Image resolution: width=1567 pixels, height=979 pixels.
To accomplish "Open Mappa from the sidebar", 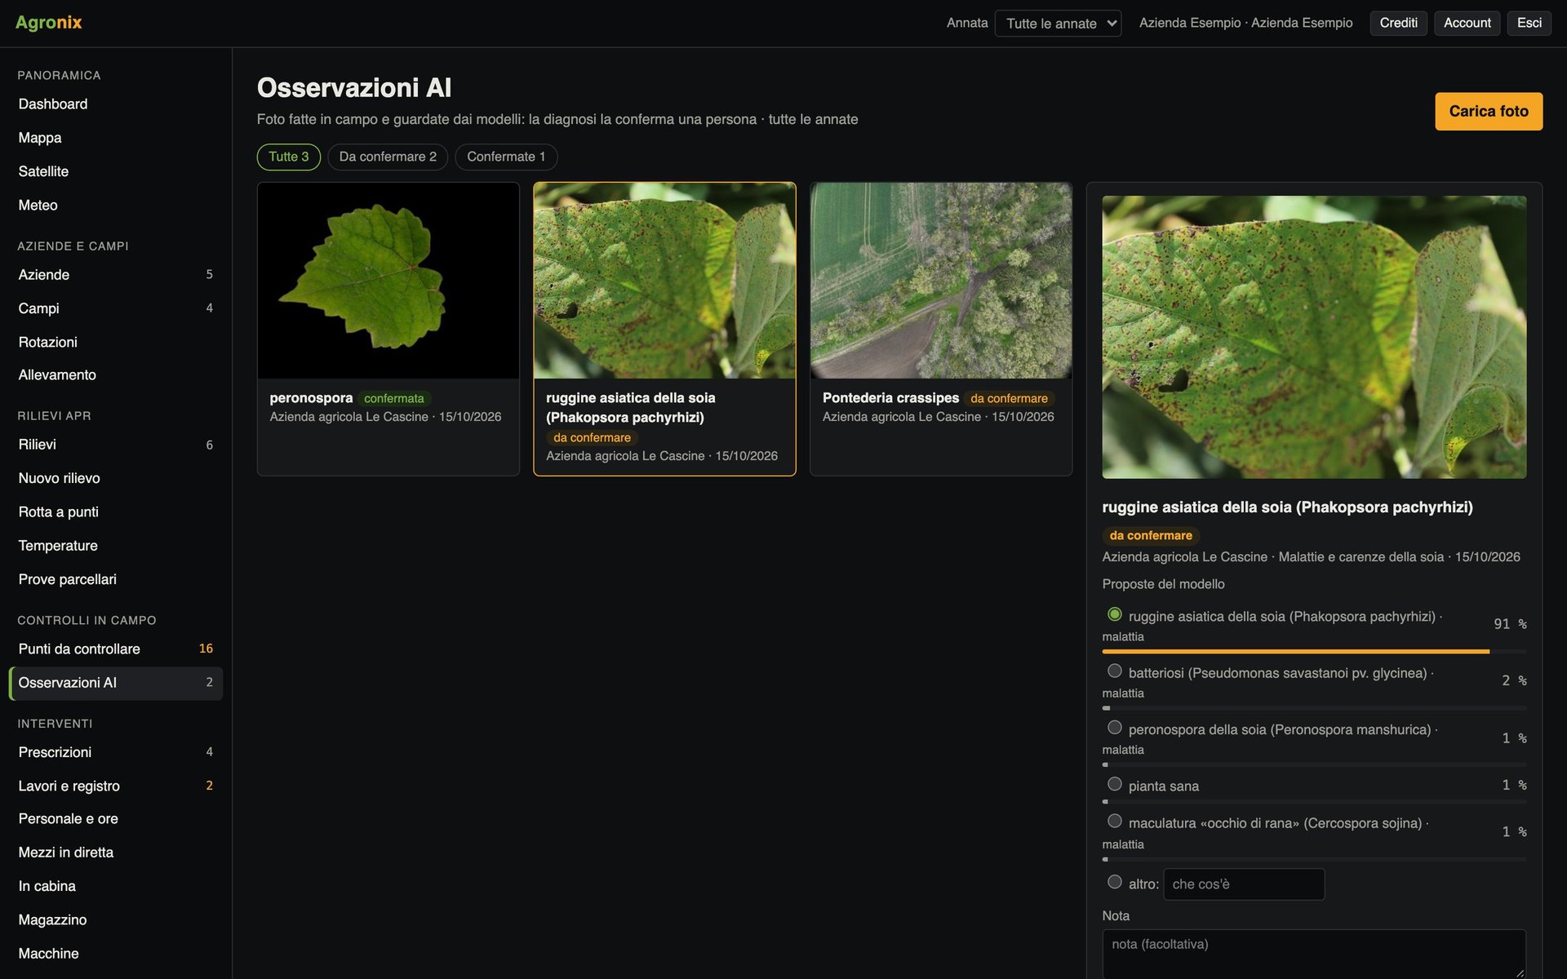I will (x=116, y=138).
